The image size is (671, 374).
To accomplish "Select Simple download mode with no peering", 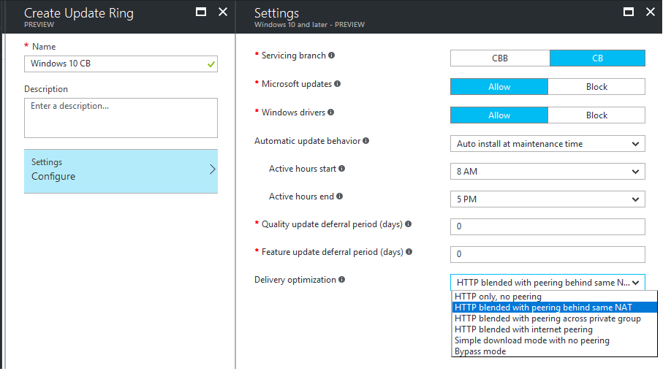I will (x=555, y=340).
